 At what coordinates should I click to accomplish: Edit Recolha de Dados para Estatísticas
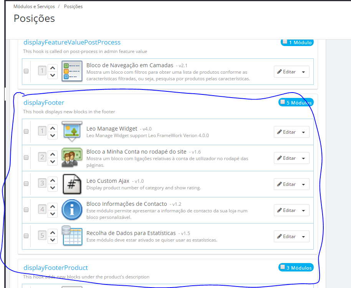point(286,237)
